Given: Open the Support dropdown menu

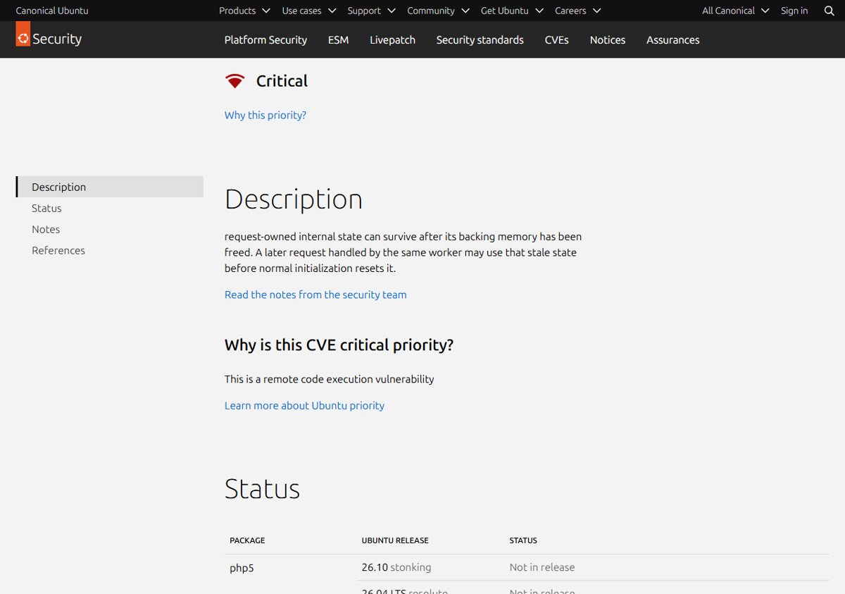Looking at the screenshot, I should pos(371,11).
